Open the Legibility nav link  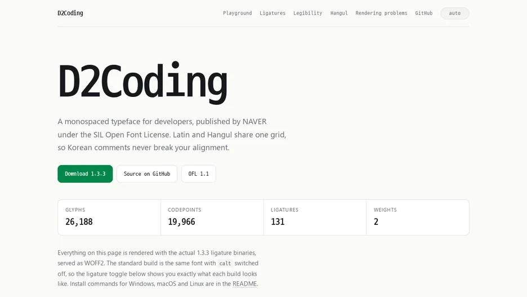click(x=307, y=13)
